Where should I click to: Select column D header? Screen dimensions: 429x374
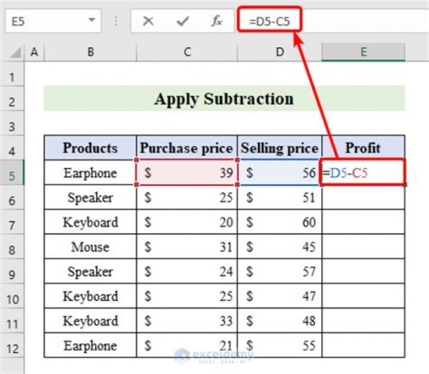[279, 52]
